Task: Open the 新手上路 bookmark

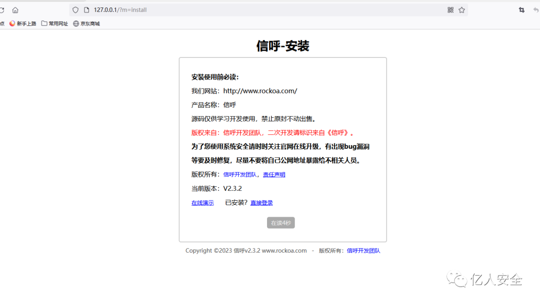Action: click(22, 23)
